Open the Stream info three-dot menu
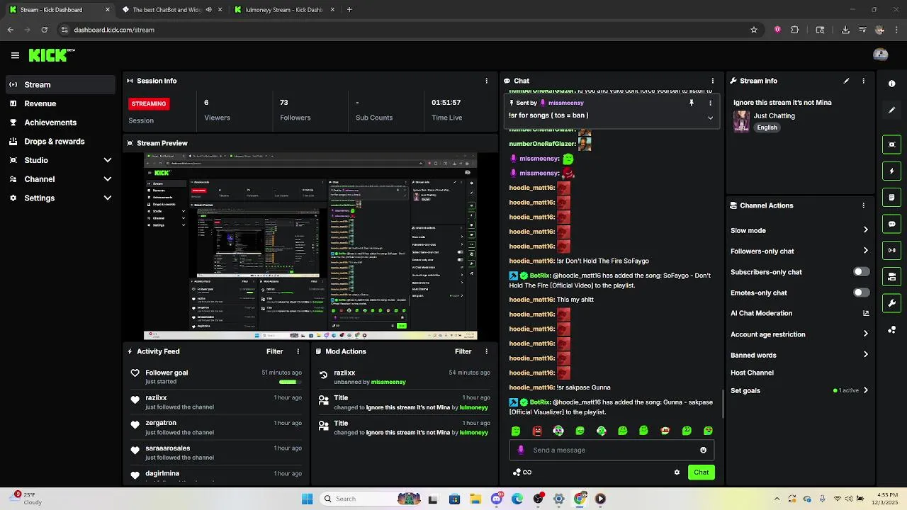Image resolution: width=907 pixels, height=510 pixels. [863, 81]
